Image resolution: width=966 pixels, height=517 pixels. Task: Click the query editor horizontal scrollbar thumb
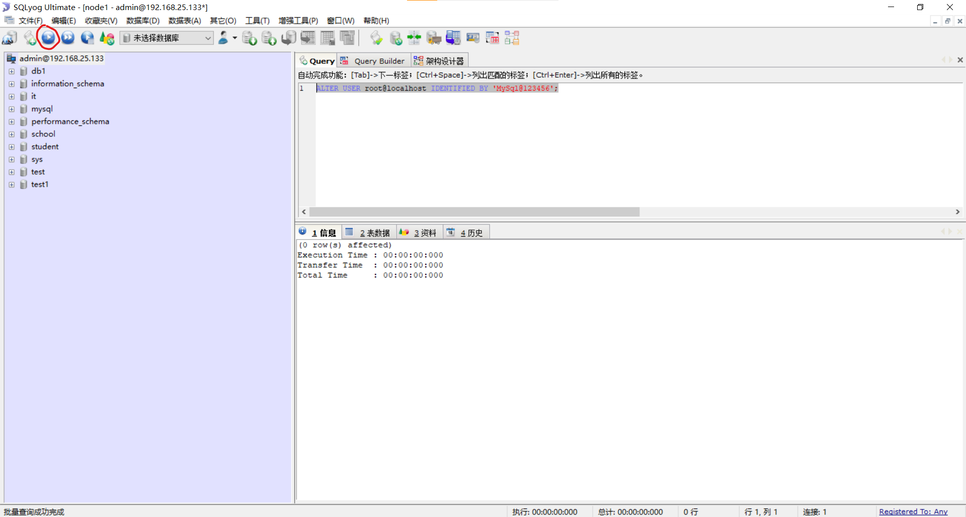(474, 212)
